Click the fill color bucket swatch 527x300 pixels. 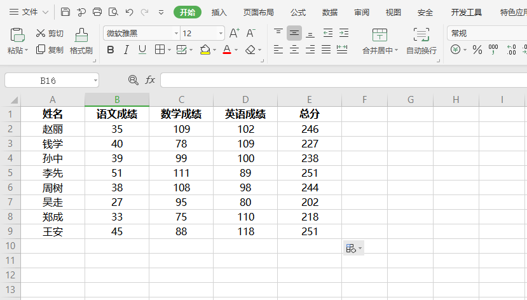[x=205, y=50]
